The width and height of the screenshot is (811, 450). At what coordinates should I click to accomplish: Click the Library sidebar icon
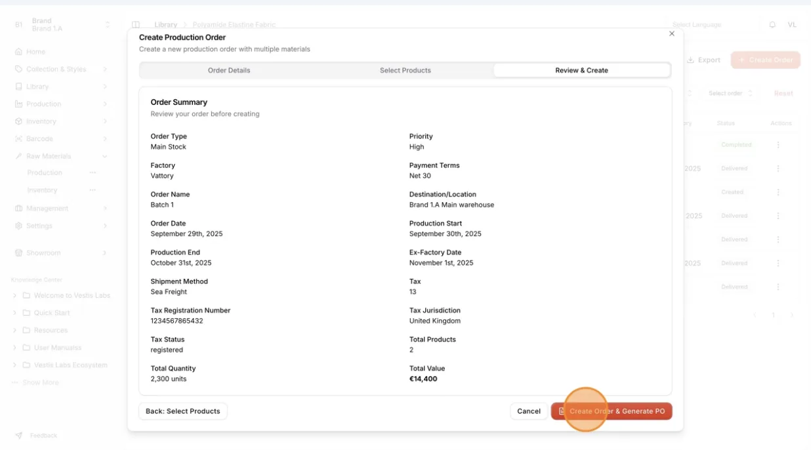(18, 87)
